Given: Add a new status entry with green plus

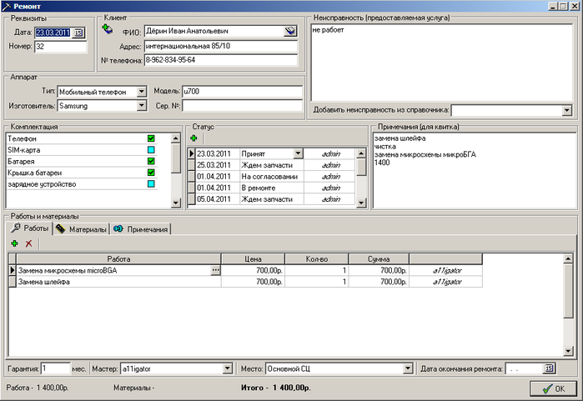Looking at the screenshot, I should coord(193,138).
